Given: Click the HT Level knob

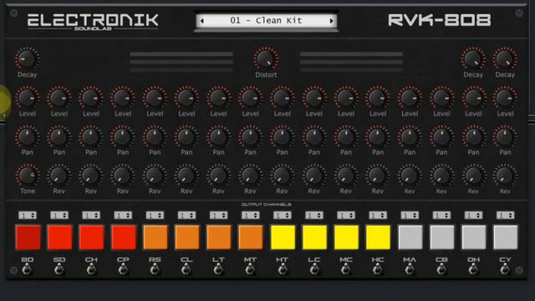Looking at the screenshot, I should [x=283, y=98].
